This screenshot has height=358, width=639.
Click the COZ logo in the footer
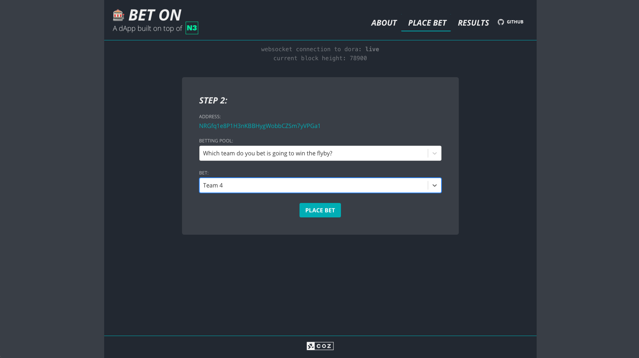tap(320, 346)
